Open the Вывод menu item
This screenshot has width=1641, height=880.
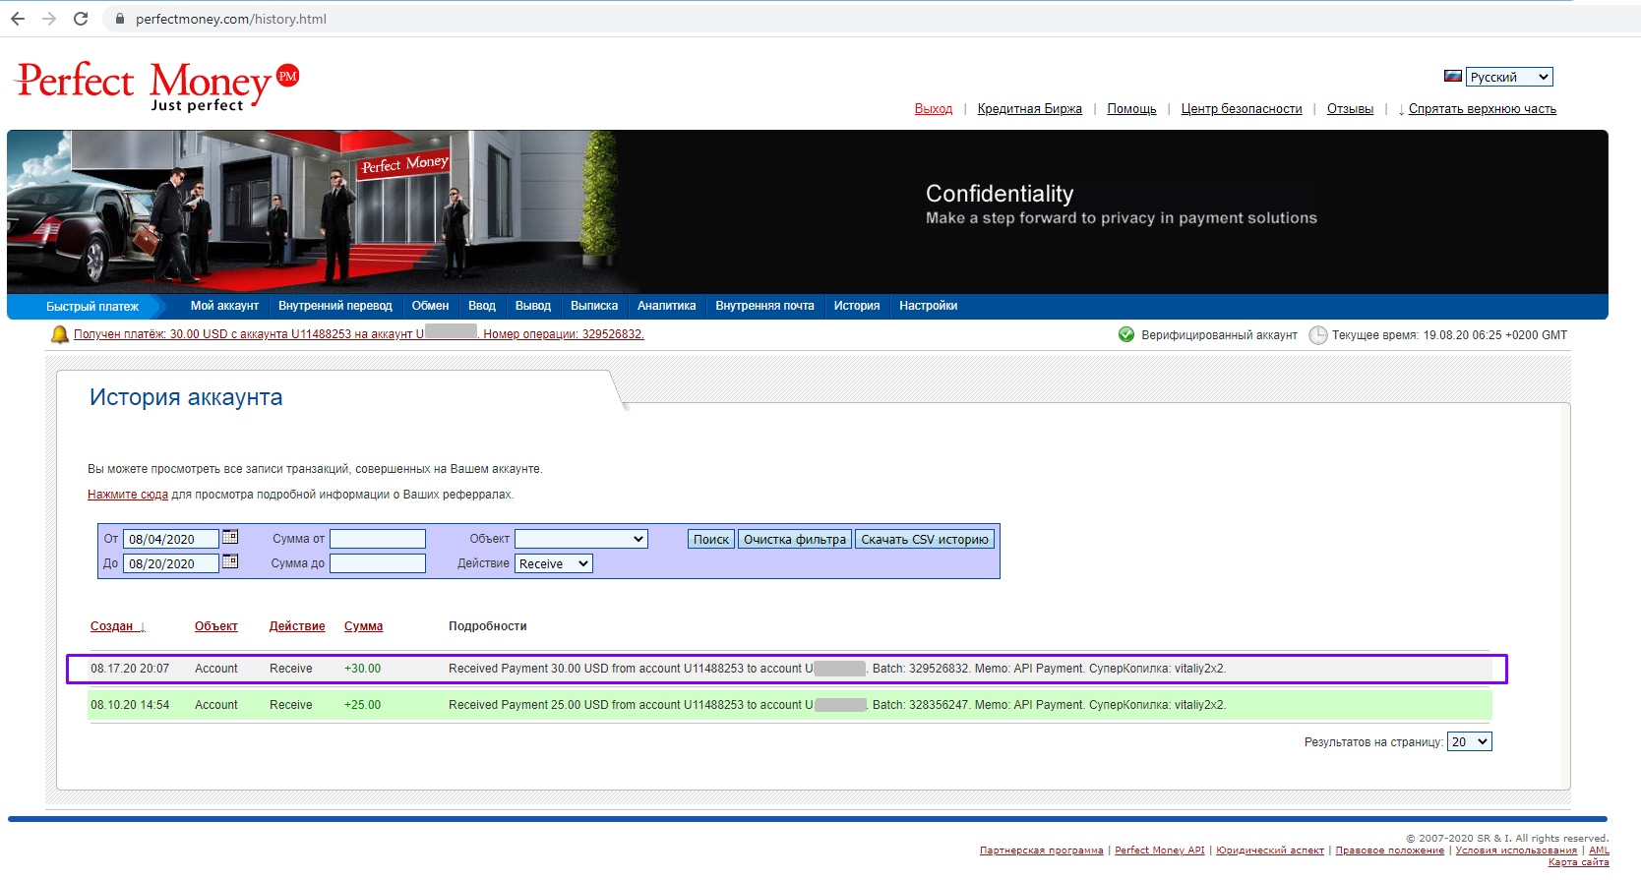533,306
